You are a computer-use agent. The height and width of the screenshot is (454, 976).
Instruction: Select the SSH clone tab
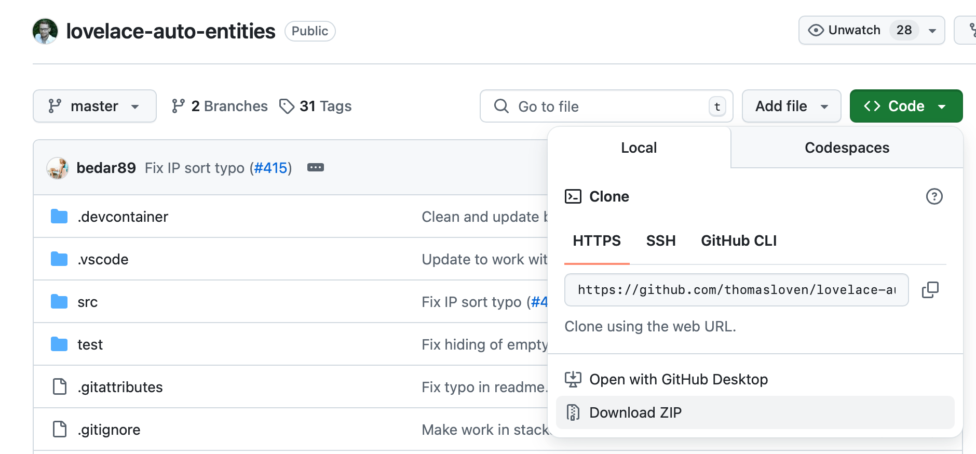point(660,241)
